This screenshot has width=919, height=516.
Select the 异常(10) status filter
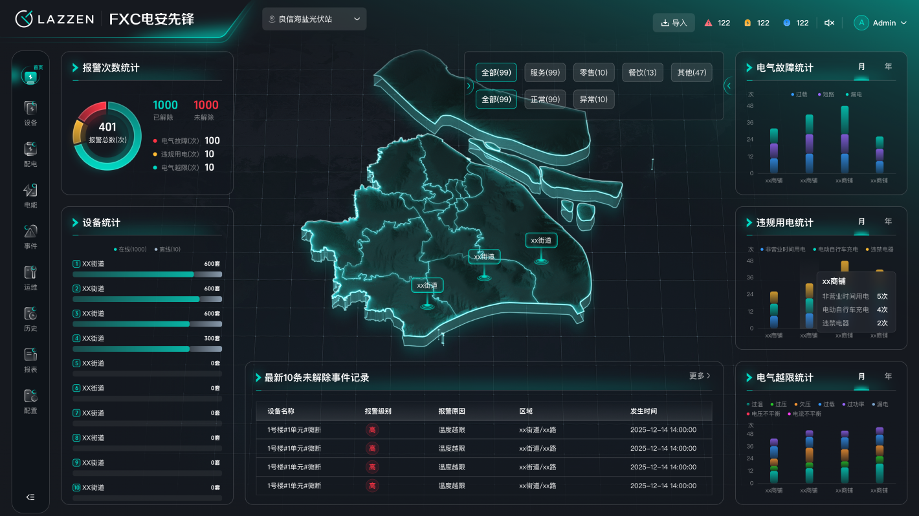click(x=593, y=99)
